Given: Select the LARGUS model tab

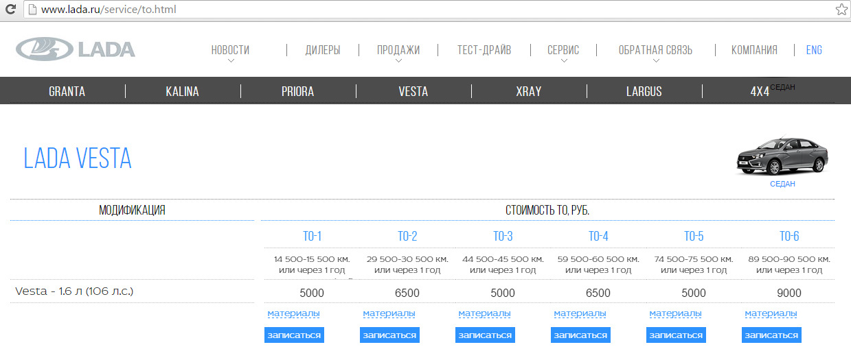Looking at the screenshot, I should coord(644,91).
